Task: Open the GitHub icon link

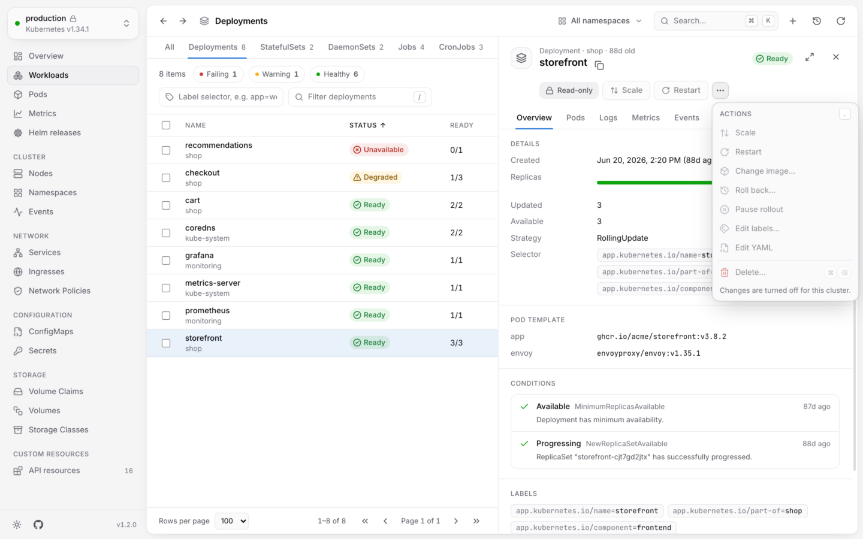Action: coord(38,525)
